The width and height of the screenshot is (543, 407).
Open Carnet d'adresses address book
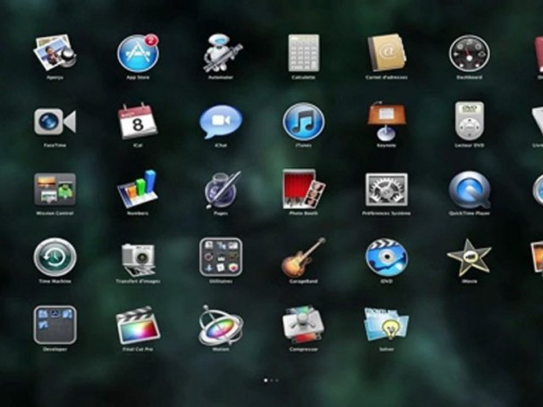(x=386, y=53)
